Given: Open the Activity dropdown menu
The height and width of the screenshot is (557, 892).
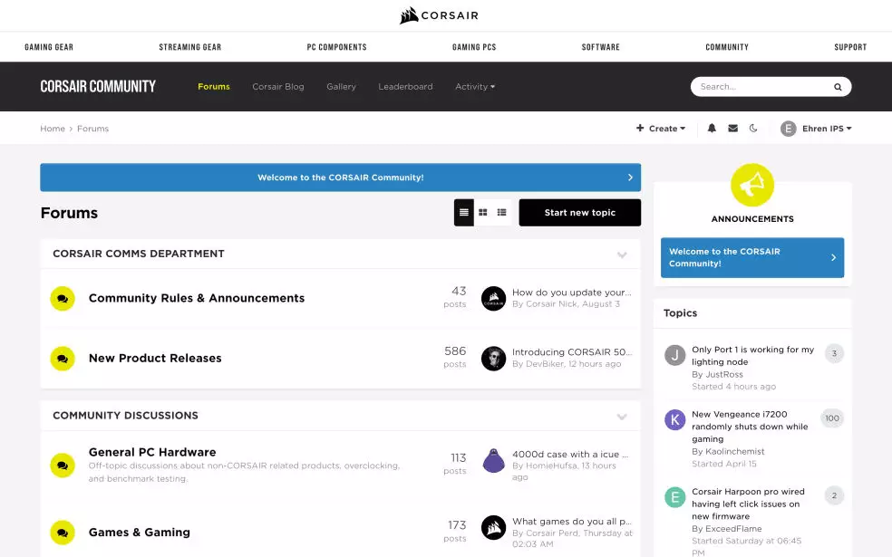Looking at the screenshot, I should [x=475, y=87].
